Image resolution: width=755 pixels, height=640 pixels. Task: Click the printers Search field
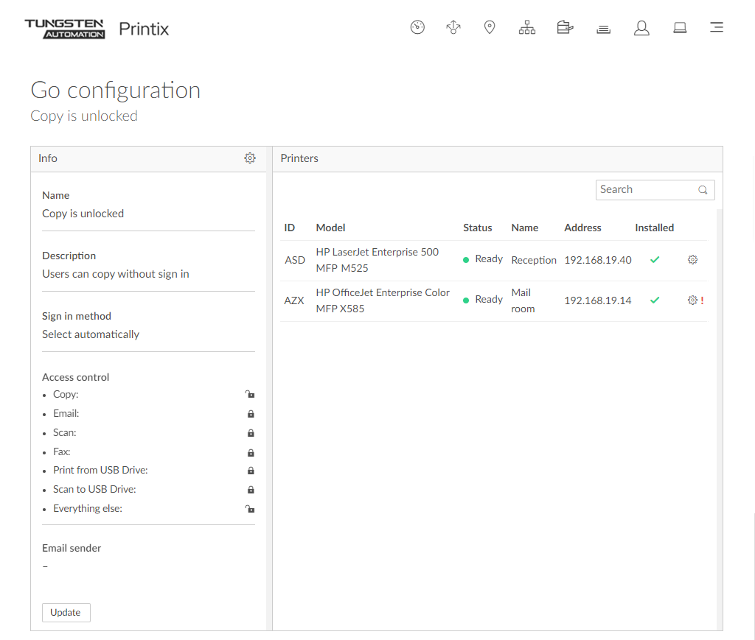(647, 190)
